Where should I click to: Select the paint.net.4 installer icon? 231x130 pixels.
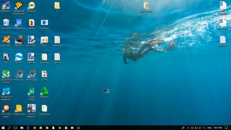click(x=32, y=41)
